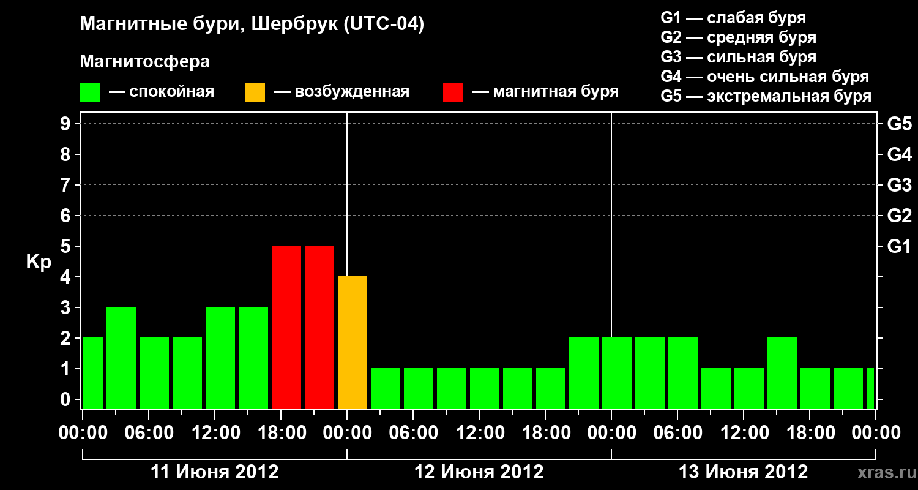Click the 'G5 — экстремальная буря' legend line

766,96
